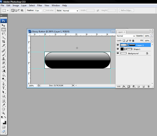This screenshot has width=157, height=136.
Task: Click the background color swatch
Action: (5, 123)
